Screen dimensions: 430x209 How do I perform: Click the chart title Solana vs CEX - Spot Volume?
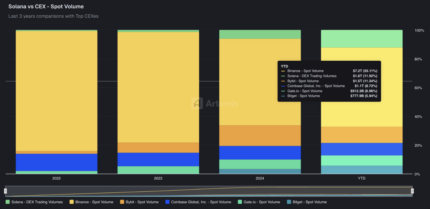tap(46, 6)
